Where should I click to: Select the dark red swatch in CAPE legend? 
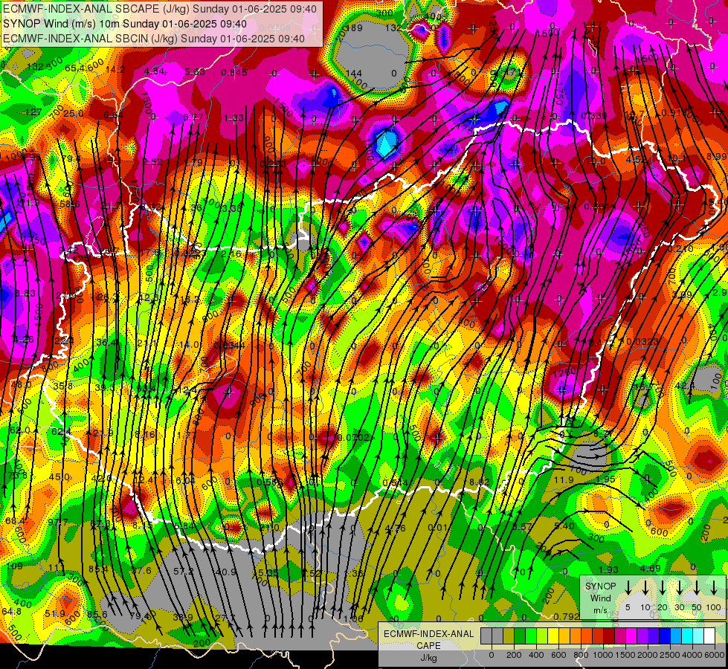609,636
